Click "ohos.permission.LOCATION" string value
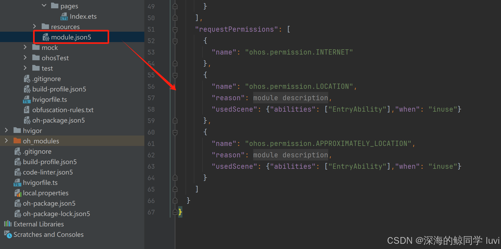This screenshot has height=249, width=501. (x=299, y=86)
